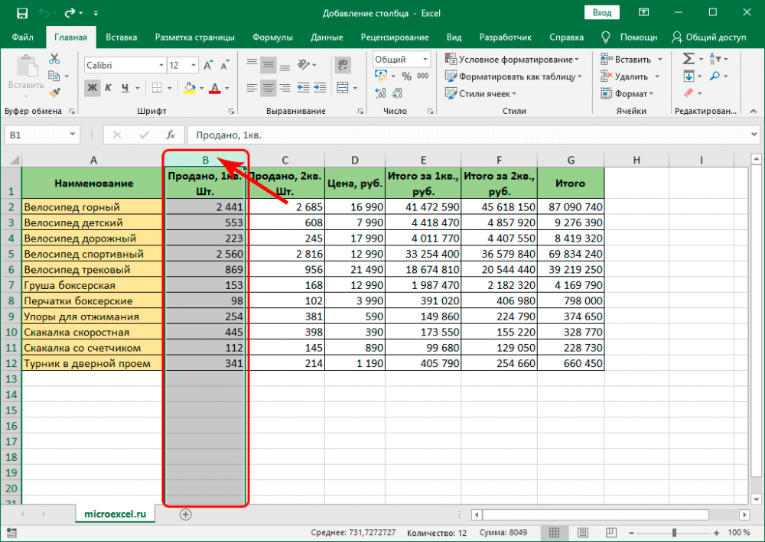
Task: Open the font size 12 dropdown
Action: (194, 65)
